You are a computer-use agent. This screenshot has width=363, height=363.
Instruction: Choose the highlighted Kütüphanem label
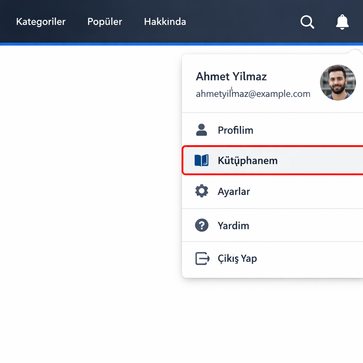click(247, 161)
